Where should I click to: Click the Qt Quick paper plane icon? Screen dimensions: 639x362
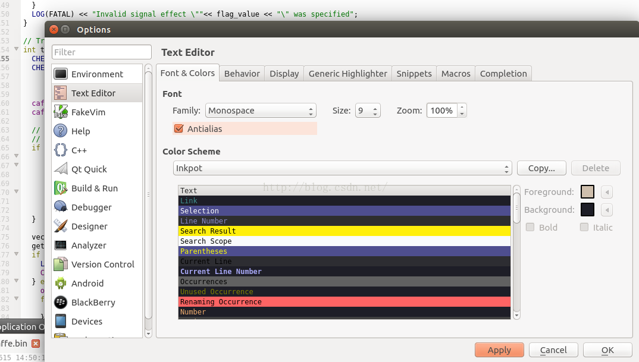[60, 169]
